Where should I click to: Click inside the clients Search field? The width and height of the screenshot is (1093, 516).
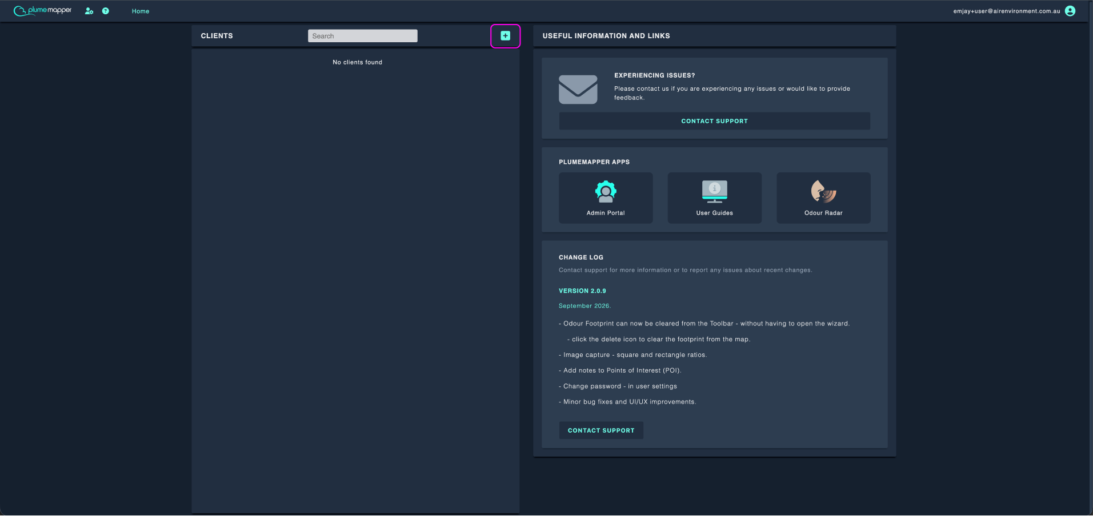363,36
